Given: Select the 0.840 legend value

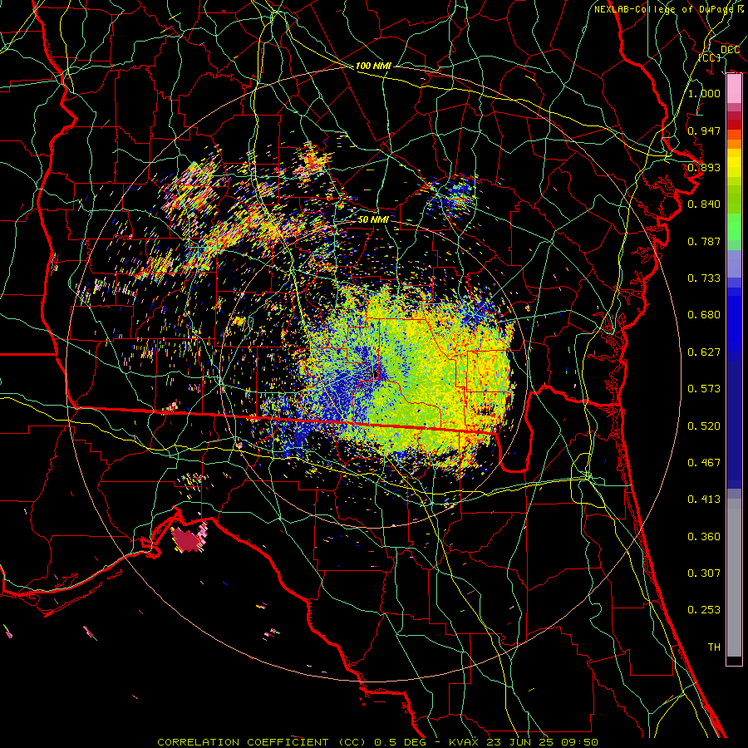Looking at the screenshot, I should [x=704, y=204].
